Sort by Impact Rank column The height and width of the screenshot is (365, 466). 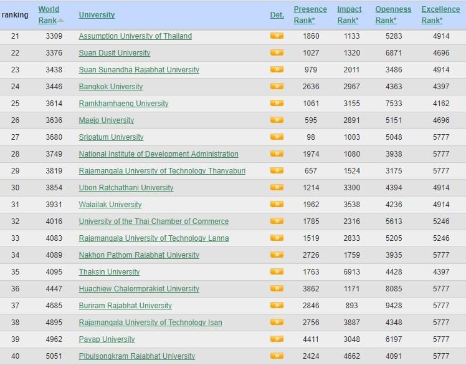coord(349,14)
